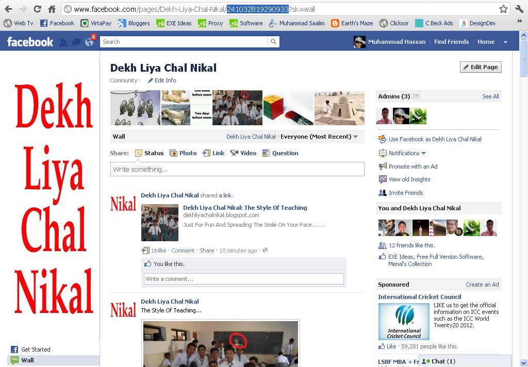Select the Video share tab
The height and width of the screenshot is (367, 528).
pyautogui.click(x=243, y=153)
